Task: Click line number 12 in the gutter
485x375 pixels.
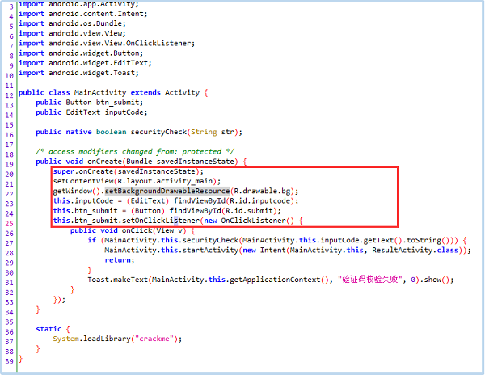Action: 9,95
